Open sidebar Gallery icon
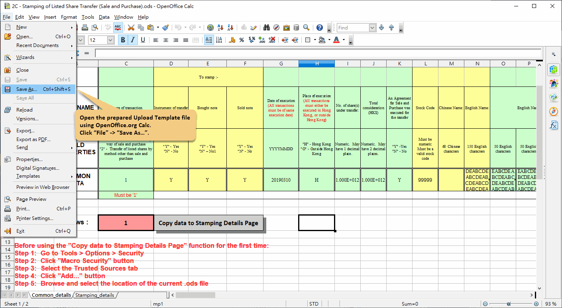The width and height of the screenshot is (562, 308). (553, 97)
